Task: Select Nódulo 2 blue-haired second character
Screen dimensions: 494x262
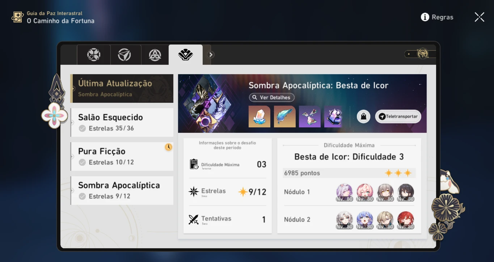Action: pyautogui.click(x=365, y=220)
